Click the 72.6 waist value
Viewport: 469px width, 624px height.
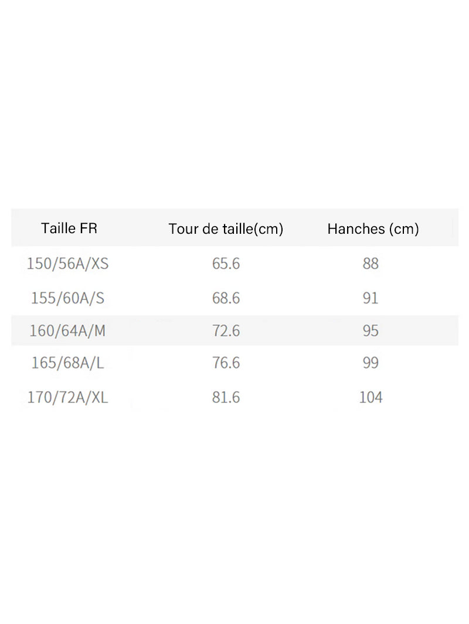point(226,330)
